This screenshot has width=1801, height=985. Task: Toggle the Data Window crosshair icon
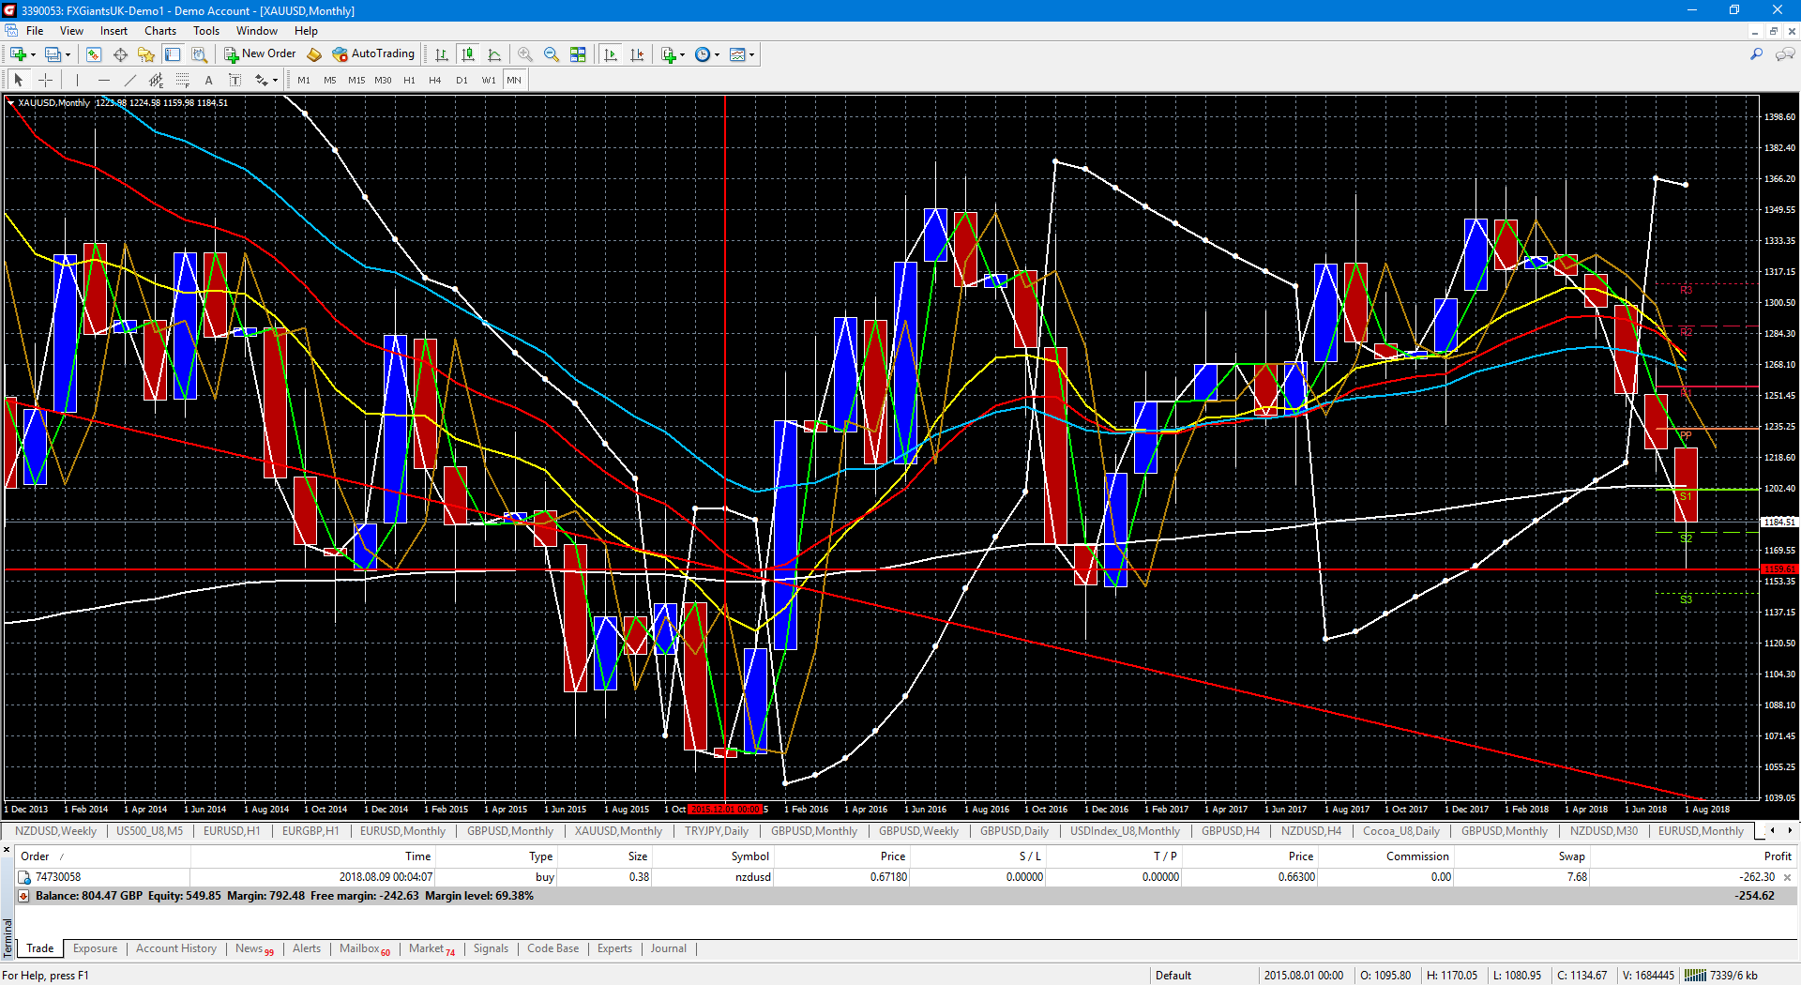(120, 54)
